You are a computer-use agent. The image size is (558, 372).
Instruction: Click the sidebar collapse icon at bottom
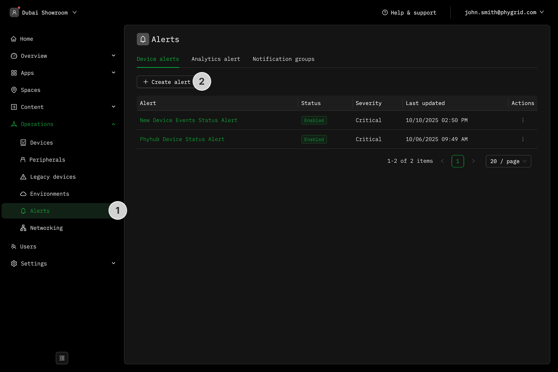[x=62, y=358]
